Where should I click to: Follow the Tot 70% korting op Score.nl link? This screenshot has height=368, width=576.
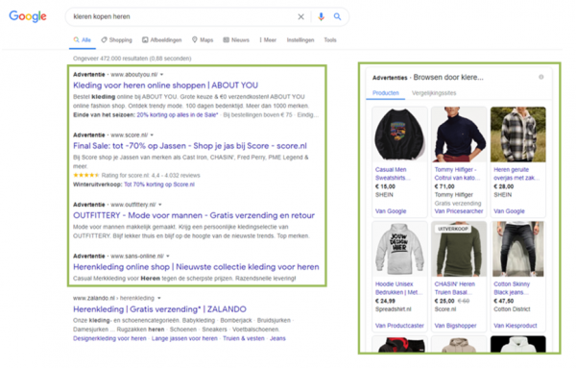click(x=159, y=184)
